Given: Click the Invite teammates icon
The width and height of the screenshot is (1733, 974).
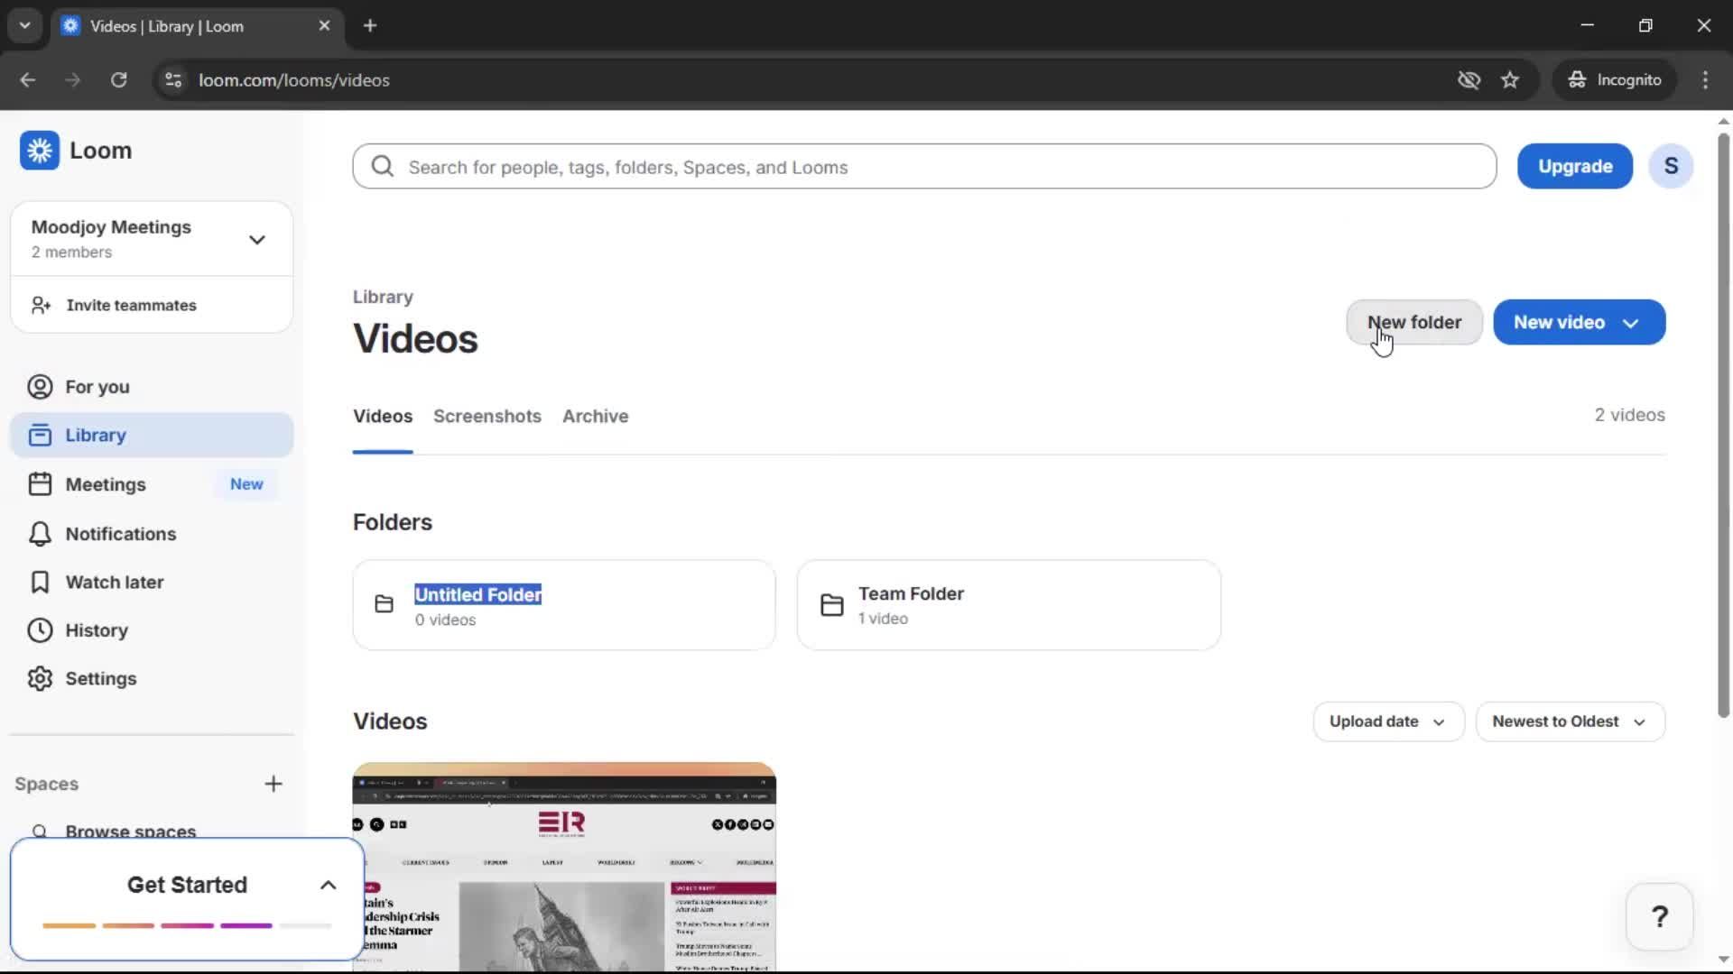Looking at the screenshot, I should point(40,305).
